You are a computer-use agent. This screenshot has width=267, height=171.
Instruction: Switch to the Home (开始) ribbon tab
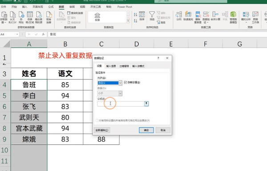14,7
